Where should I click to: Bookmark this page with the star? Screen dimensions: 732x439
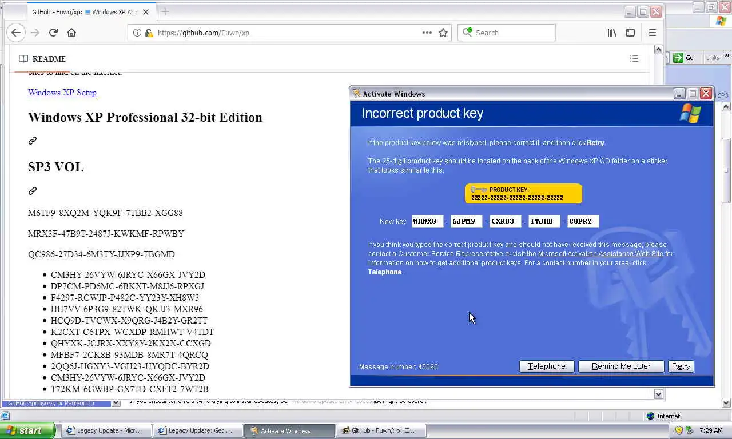[443, 33]
